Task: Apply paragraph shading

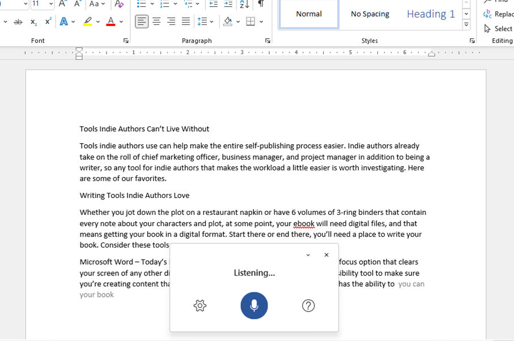Action: (x=227, y=21)
